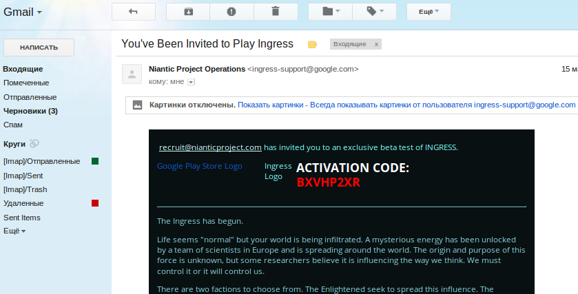Click the red swatch for Удаленные
The width and height of the screenshot is (578, 294).
coord(95,203)
